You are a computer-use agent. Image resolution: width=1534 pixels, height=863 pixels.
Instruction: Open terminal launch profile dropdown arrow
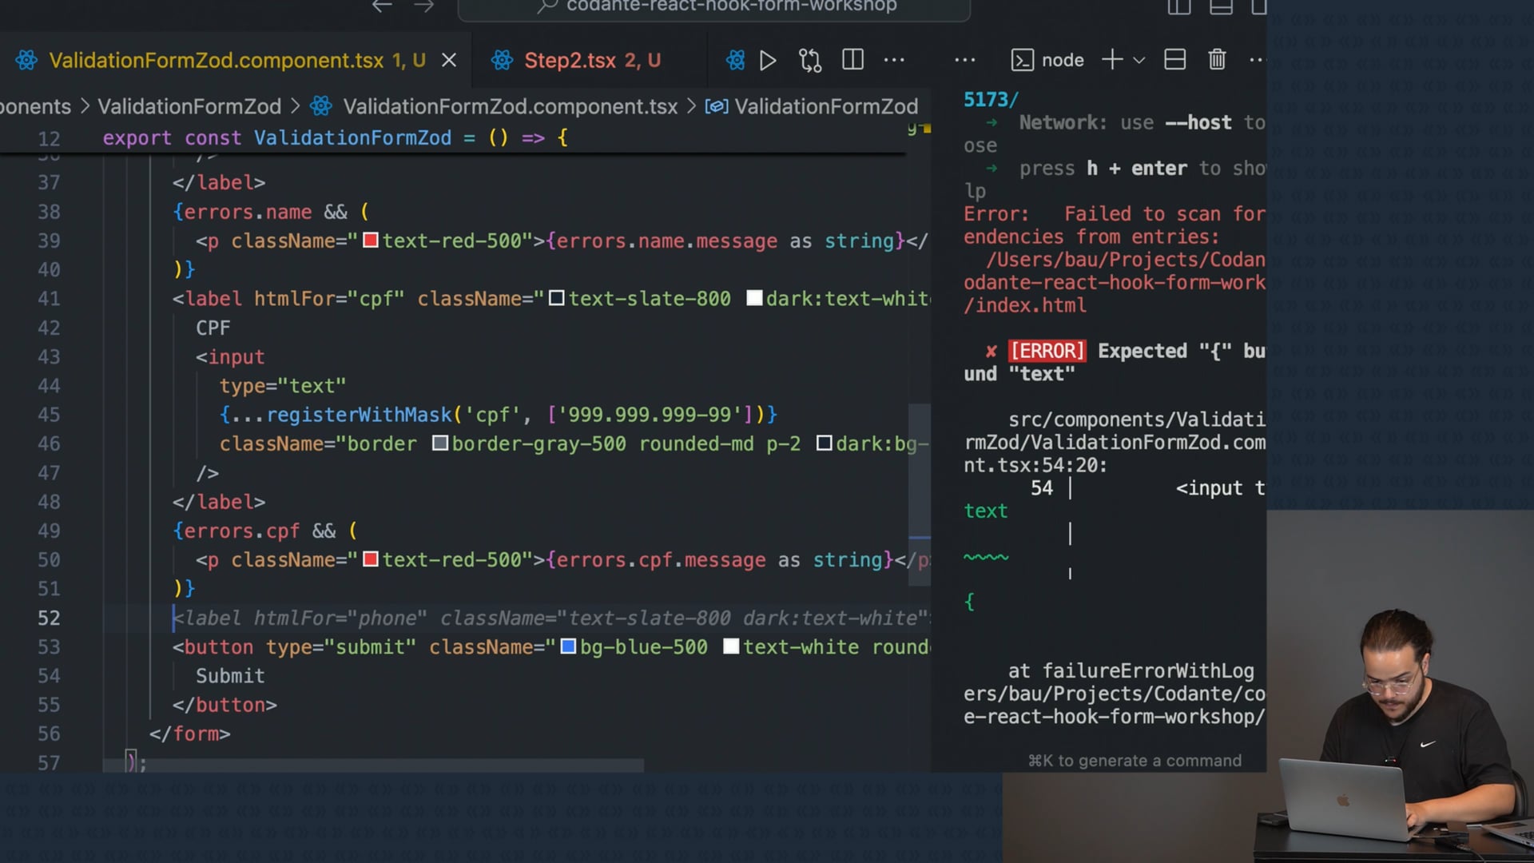tap(1139, 61)
